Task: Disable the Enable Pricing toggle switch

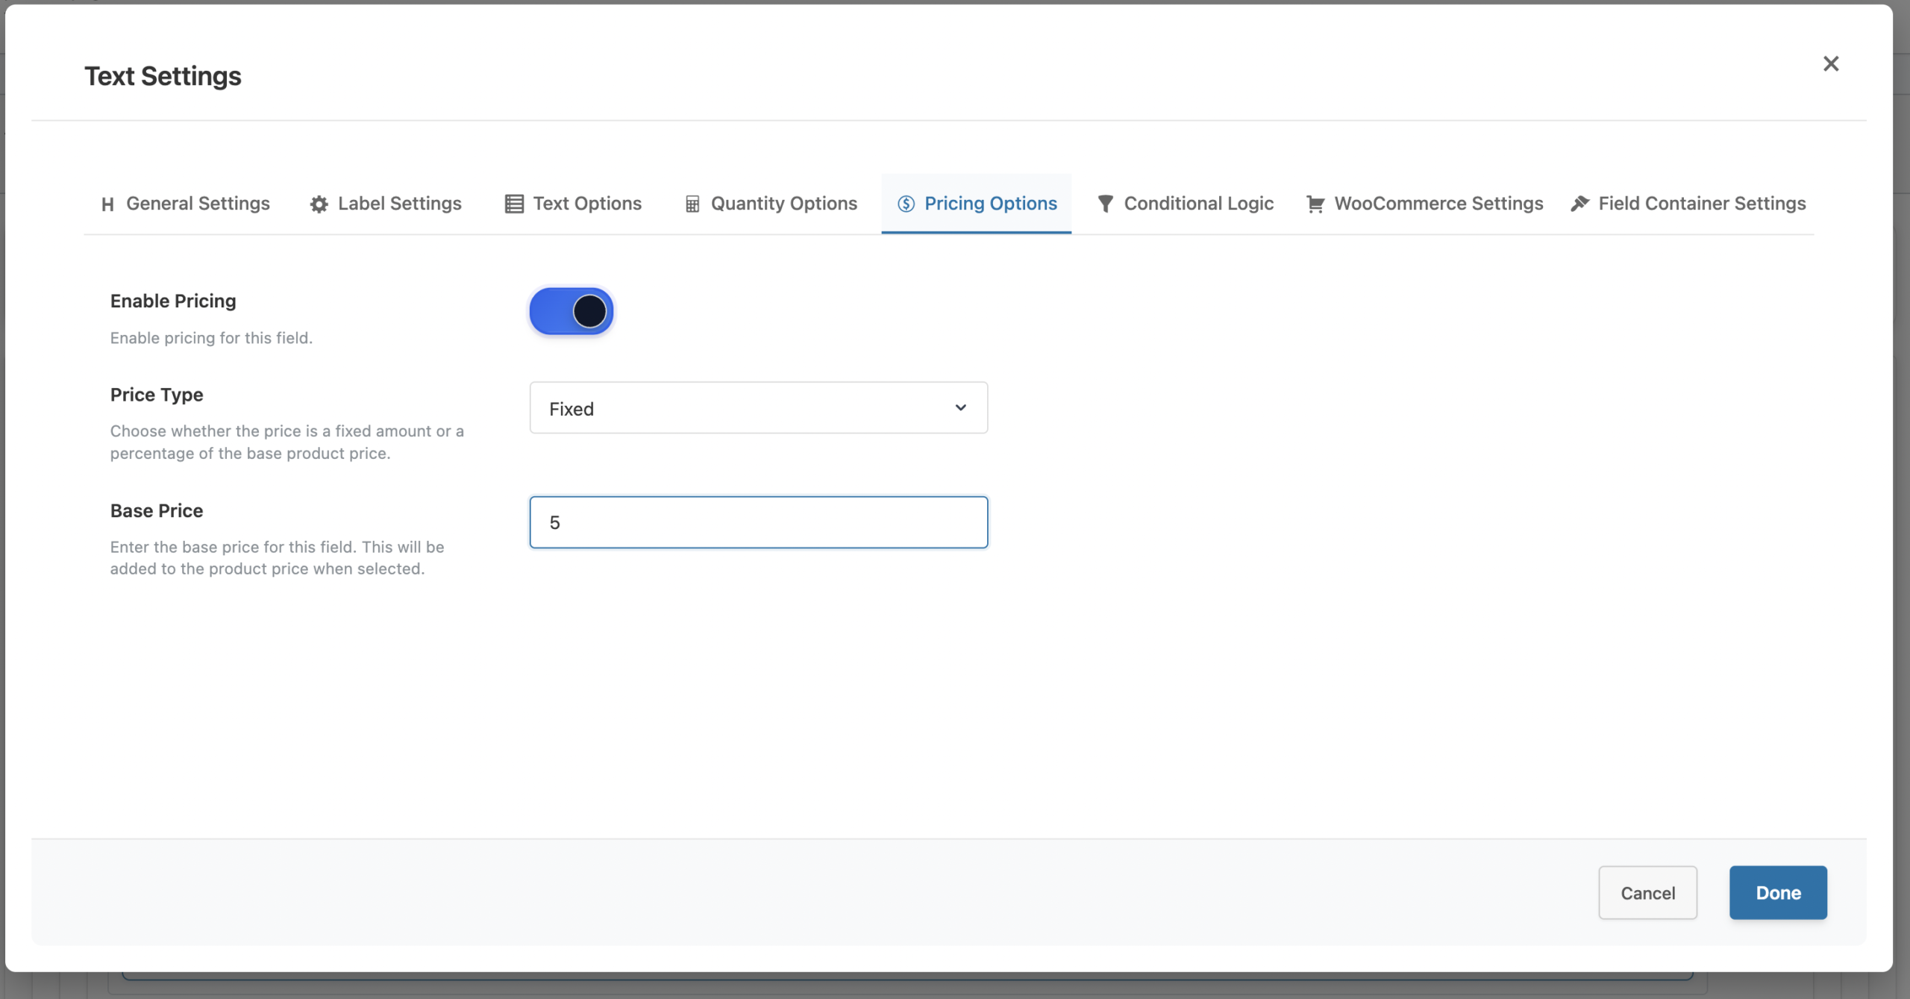Action: click(572, 312)
